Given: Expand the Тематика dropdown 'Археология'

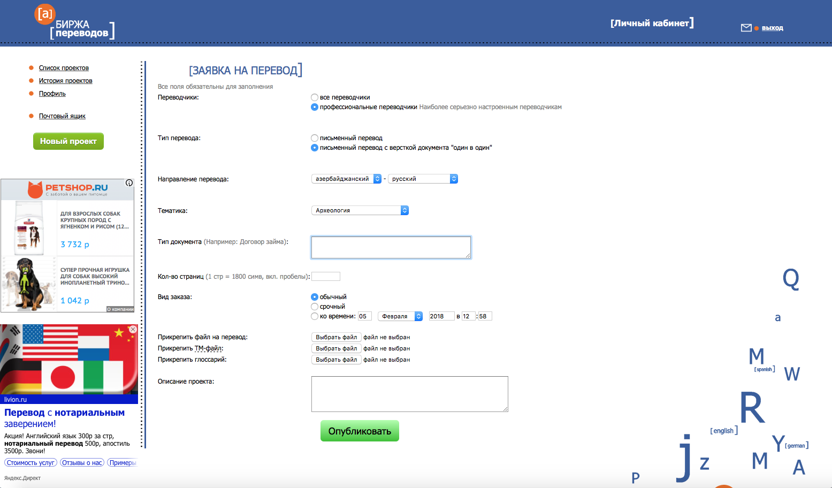Looking at the screenshot, I should (x=360, y=210).
